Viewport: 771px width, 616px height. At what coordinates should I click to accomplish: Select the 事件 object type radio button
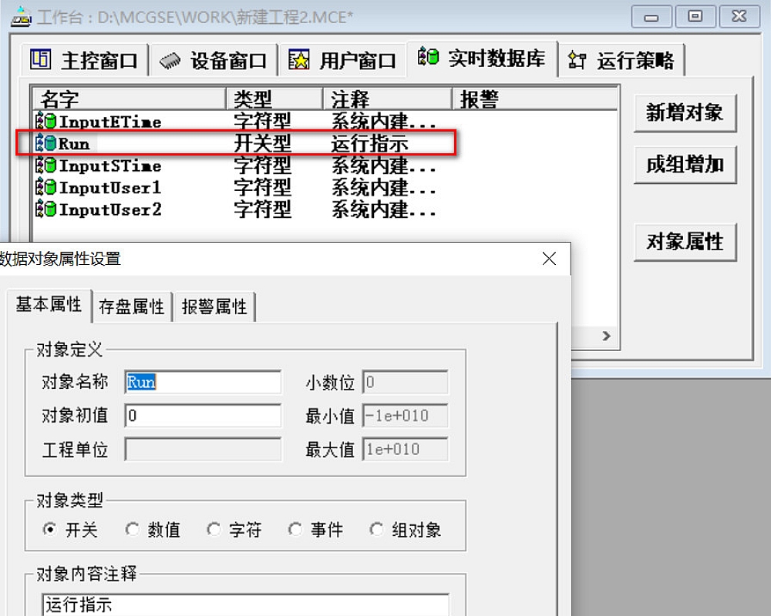coord(295,529)
